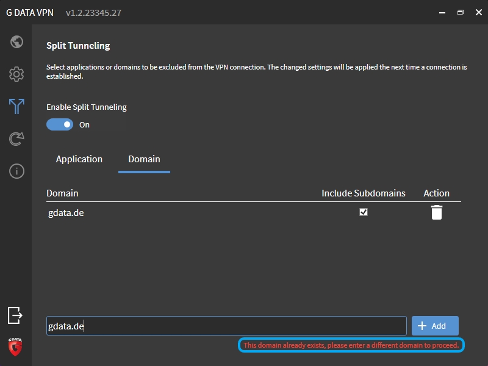Viewport: 488px width, 366px height.
Task: Select the gdata.de row in domain list
Action: coord(254,212)
